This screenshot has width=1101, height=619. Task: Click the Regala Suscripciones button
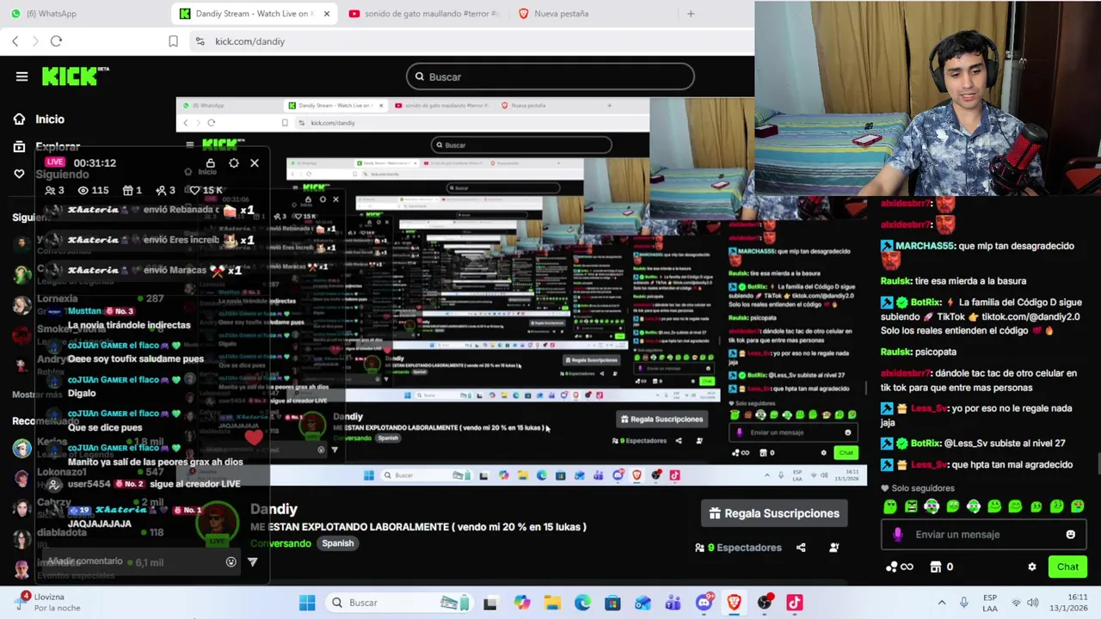[x=774, y=513]
